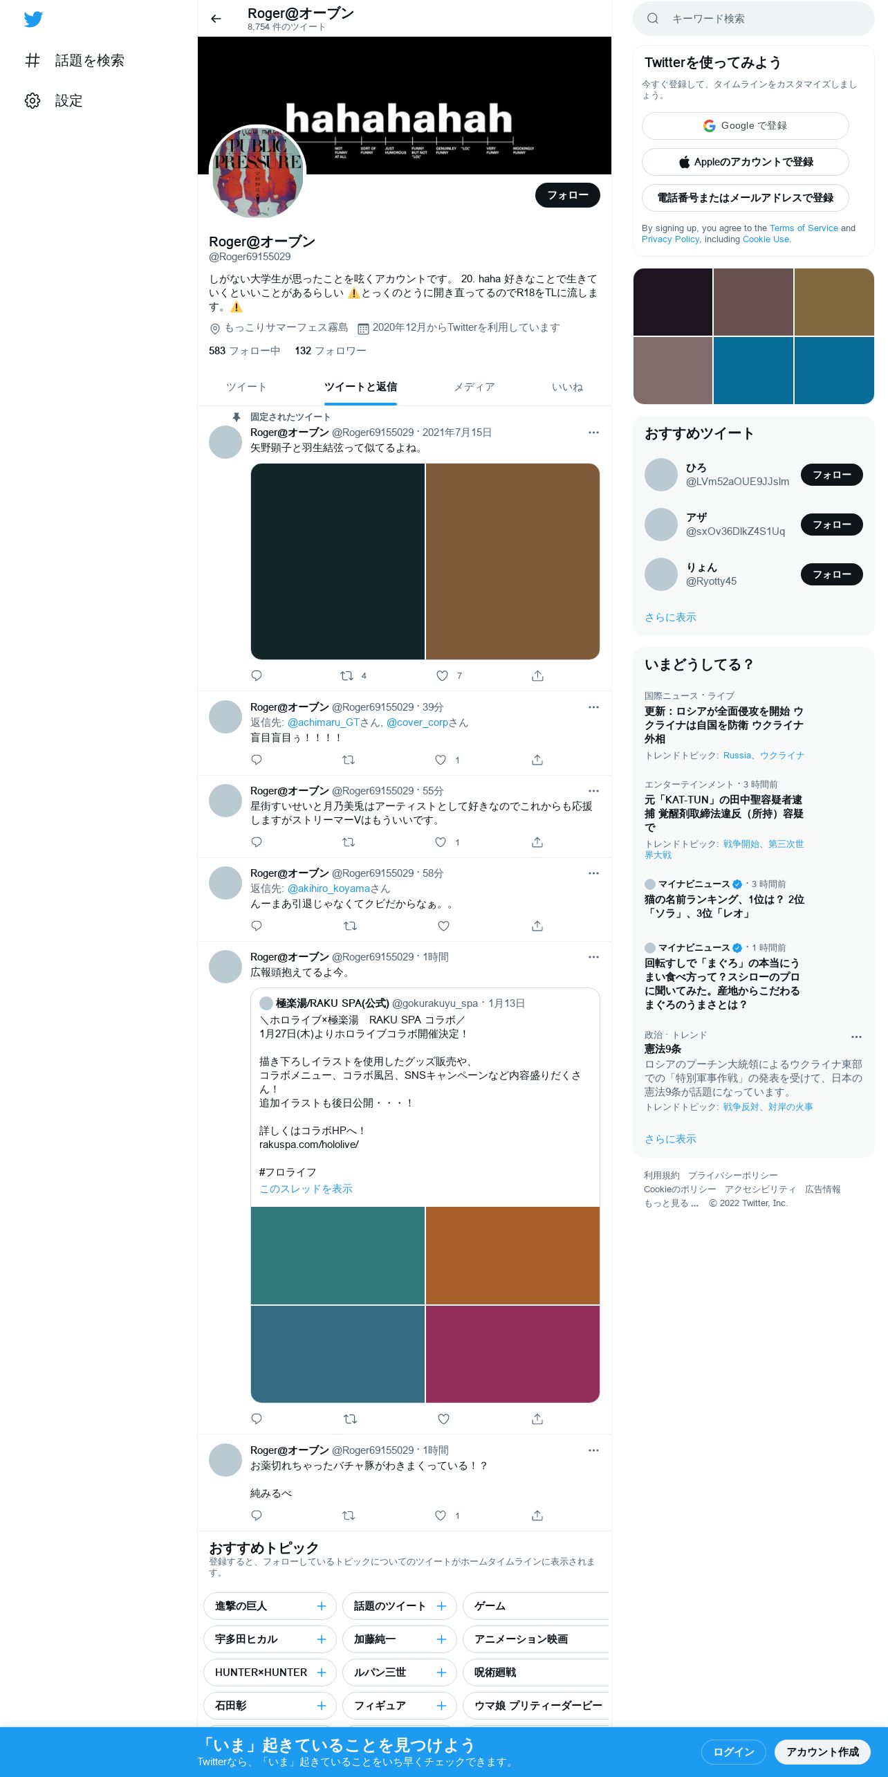
Task: Open 設定 settings
Action: pyautogui.click(x=54, y=101)
